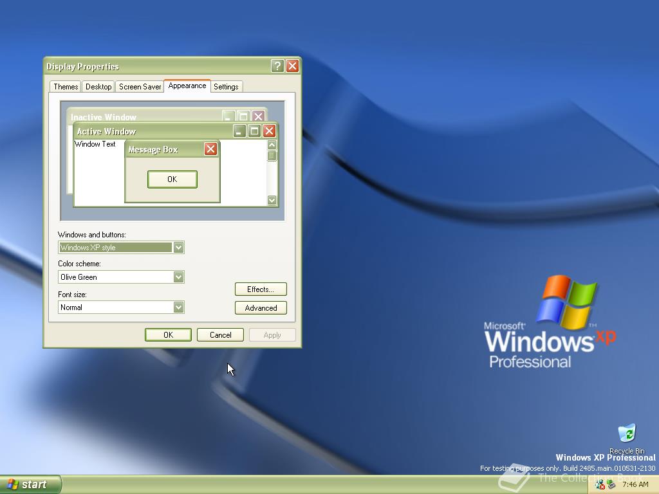Click the preview scrollbar thumb
Viewport: 659px width, 494px height.
(x=272, y=156)
